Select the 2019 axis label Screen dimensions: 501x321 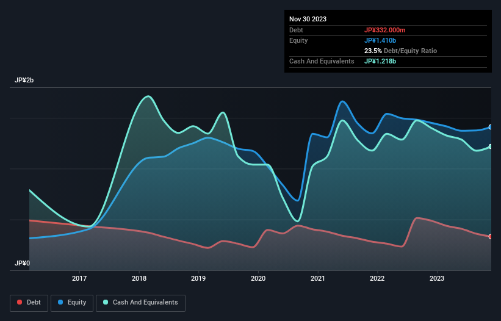coord(198,278)
